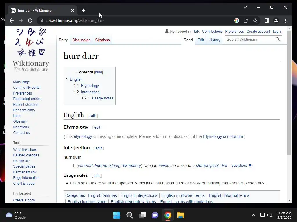
Task: Click the Wiktionary logo
Action: coord(31,50)
